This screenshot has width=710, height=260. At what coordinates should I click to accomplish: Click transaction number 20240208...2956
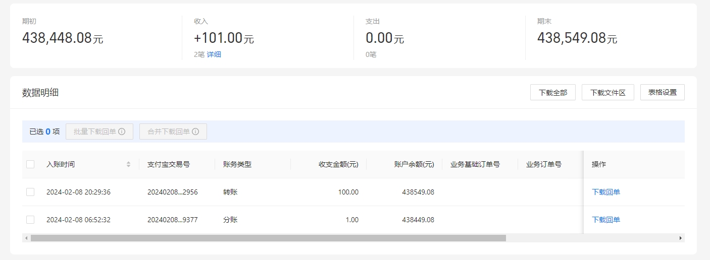[x=173, y=192]
